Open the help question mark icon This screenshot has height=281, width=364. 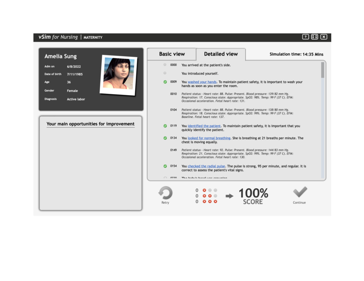[305, 37]
